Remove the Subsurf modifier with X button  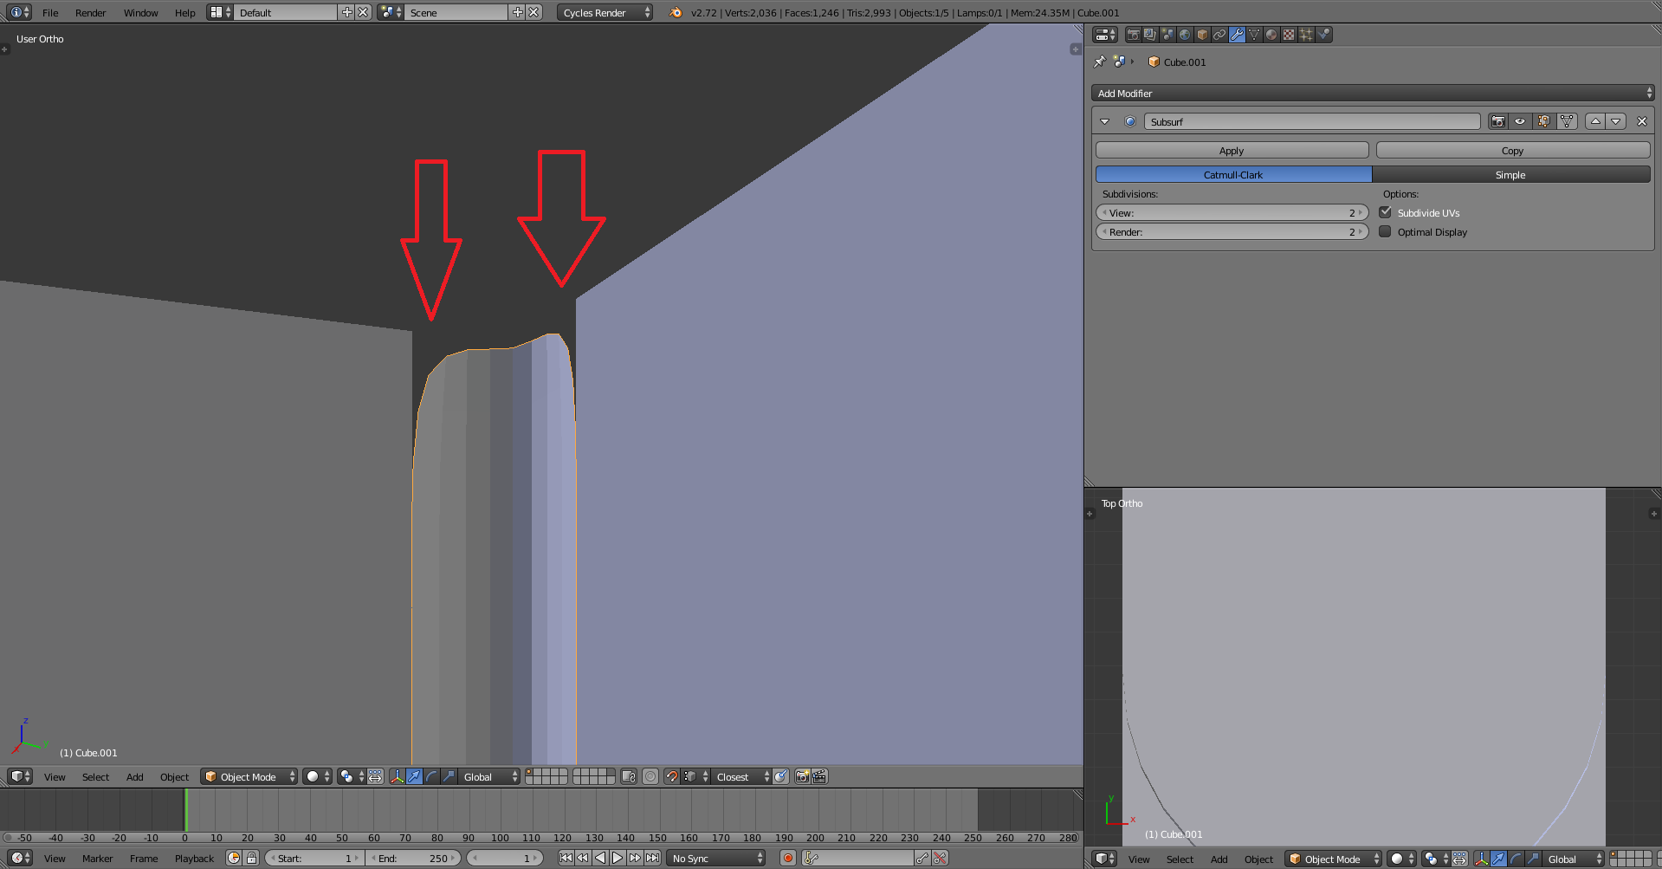pyautogui.click(x=1641, y=121)
